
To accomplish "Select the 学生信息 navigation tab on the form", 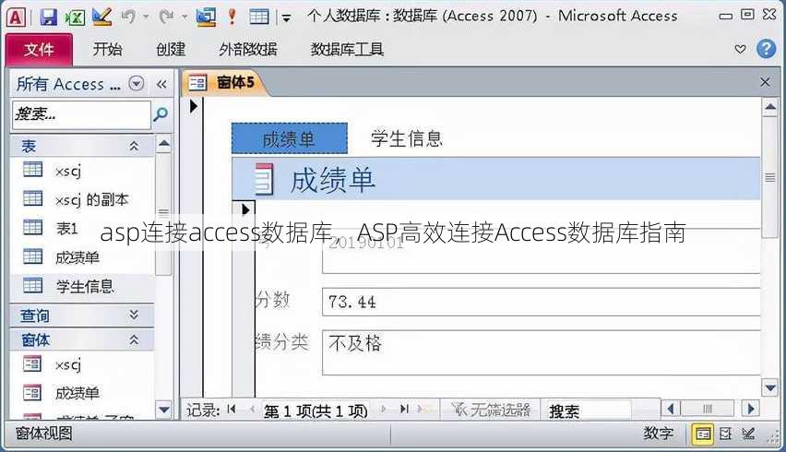I will 407,138.
